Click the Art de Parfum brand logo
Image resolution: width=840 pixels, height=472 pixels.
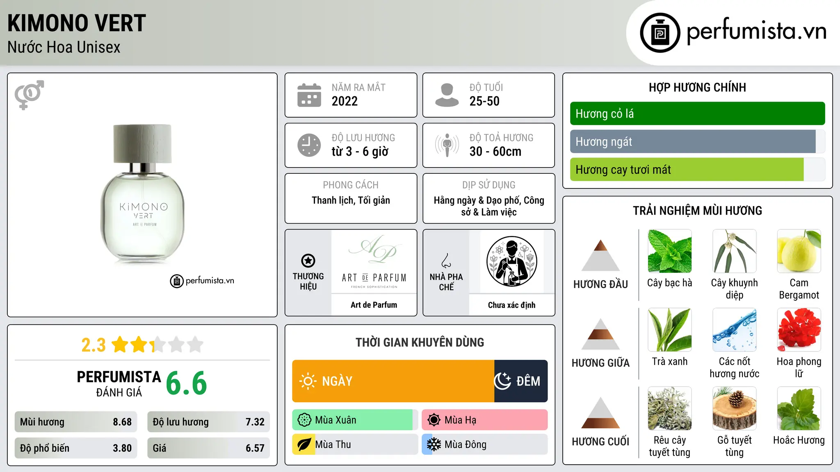pos(374,261)
